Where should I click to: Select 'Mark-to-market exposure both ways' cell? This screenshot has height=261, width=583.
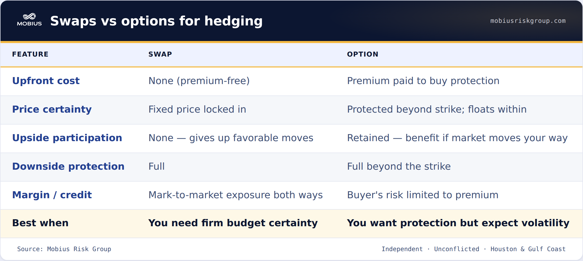click(236, 195)
